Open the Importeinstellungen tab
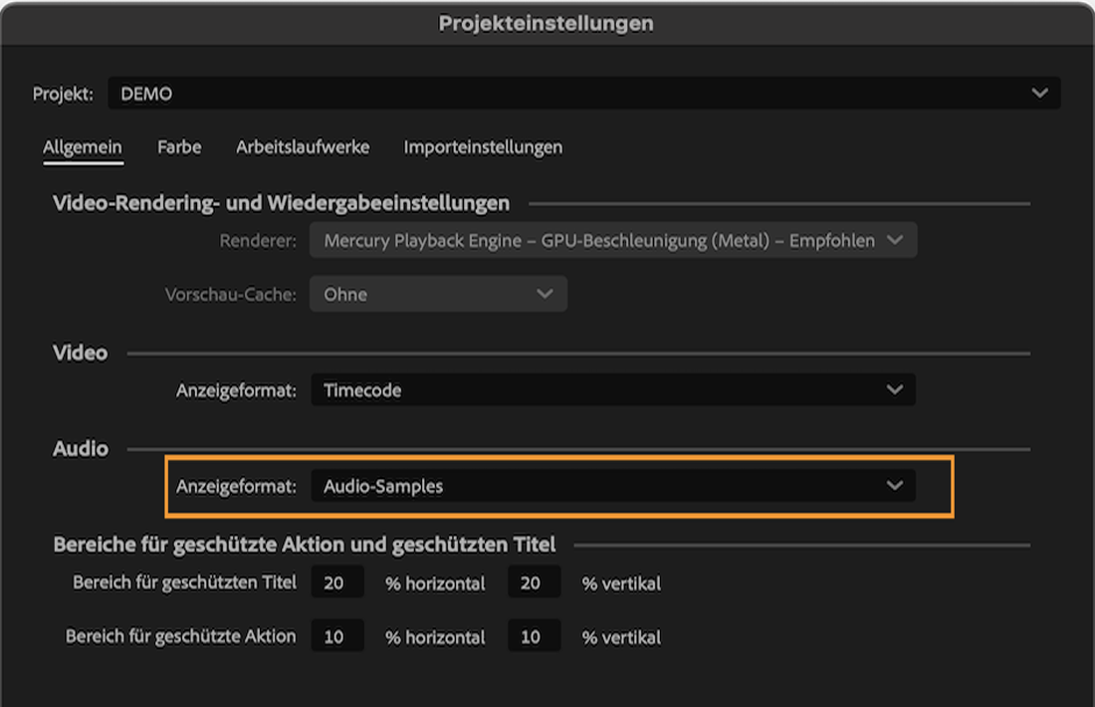 pos(482,146)
